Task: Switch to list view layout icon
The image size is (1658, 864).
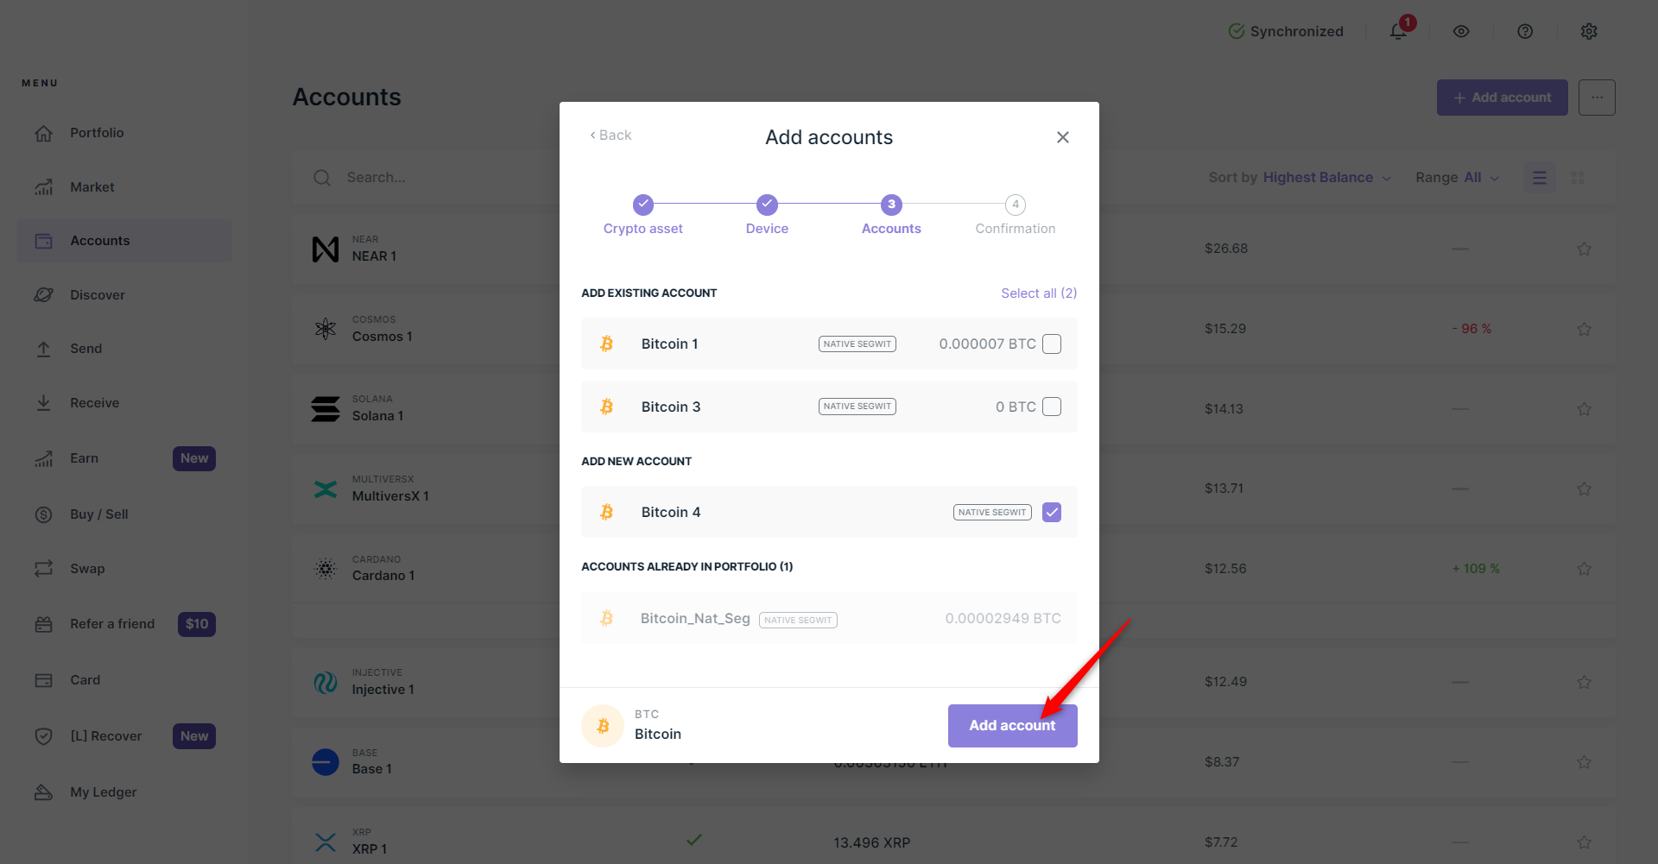Action: [1539, 178]
